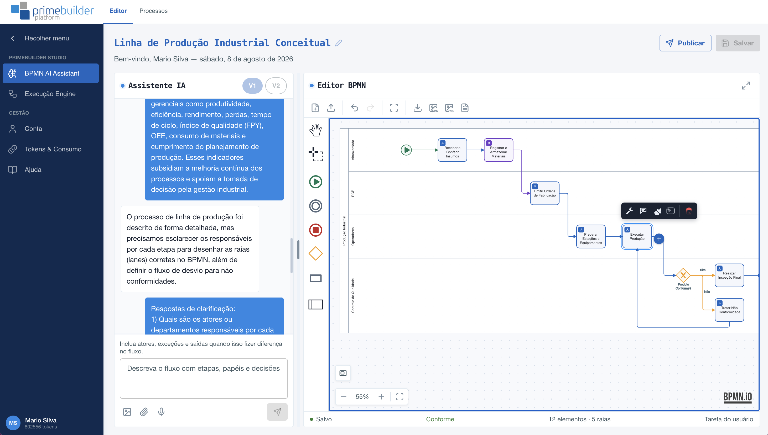This screenshot has width=768, height=435.
Task: Edit the process title with the pencil
Action: [x=338, y=43]
